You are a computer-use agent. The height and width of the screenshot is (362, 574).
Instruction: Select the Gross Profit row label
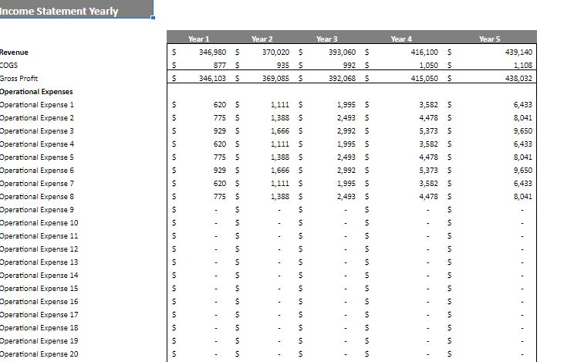point(19,79)
